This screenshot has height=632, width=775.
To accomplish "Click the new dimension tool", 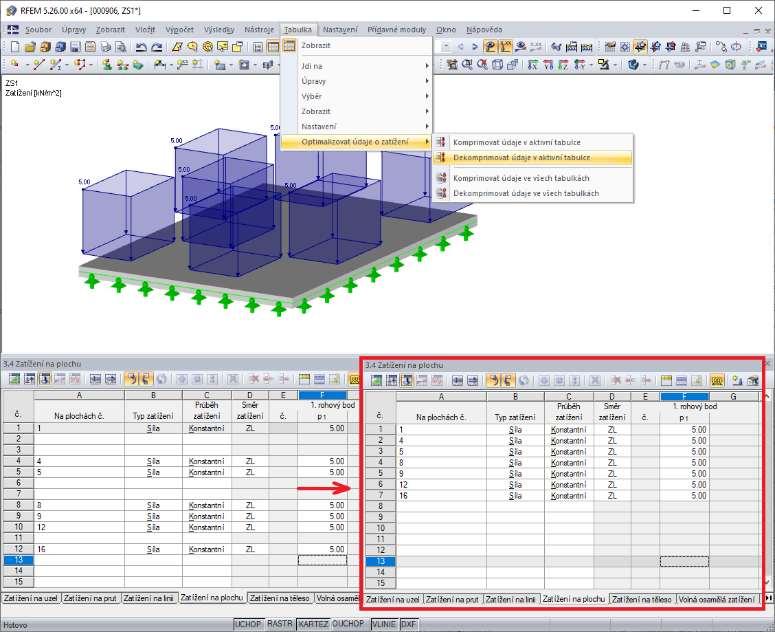I will point(159,65).
